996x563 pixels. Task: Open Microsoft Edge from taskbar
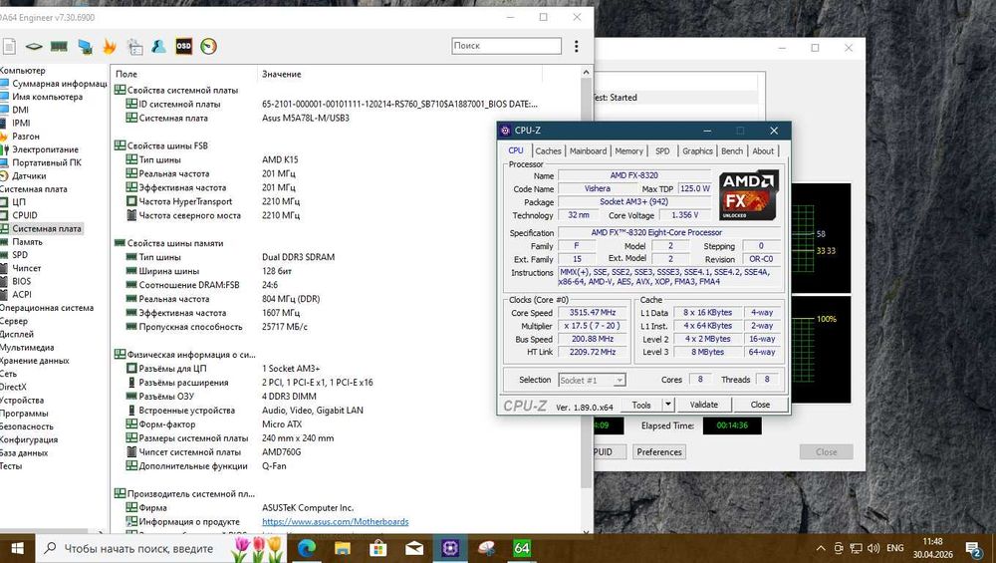pyautogui.click(x=307, y=548)
